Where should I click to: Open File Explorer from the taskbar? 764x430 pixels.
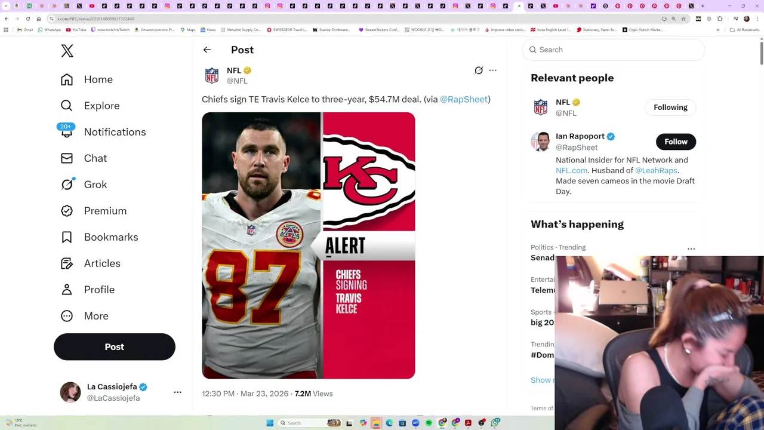point(376,423)
